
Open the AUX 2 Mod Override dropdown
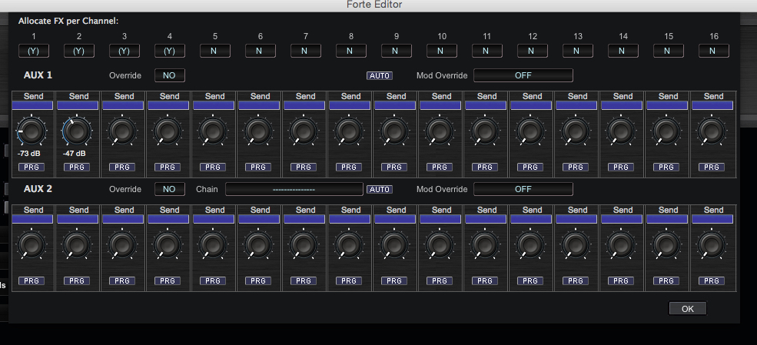tap(523, 189)
